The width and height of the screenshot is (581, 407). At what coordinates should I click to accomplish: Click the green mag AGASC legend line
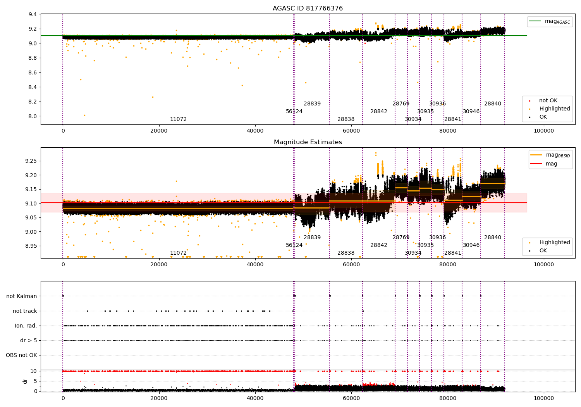pos(535,21)
